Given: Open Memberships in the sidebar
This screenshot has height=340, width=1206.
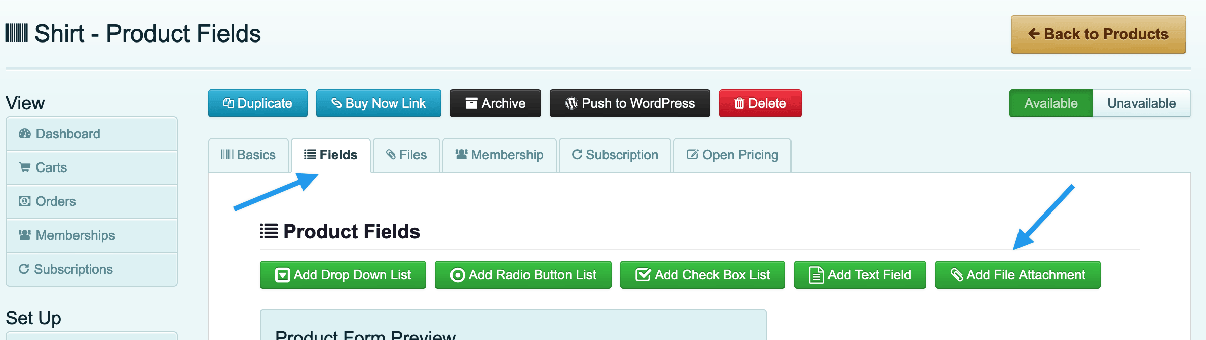Looking at the screenshot, I should click(92, 235).
